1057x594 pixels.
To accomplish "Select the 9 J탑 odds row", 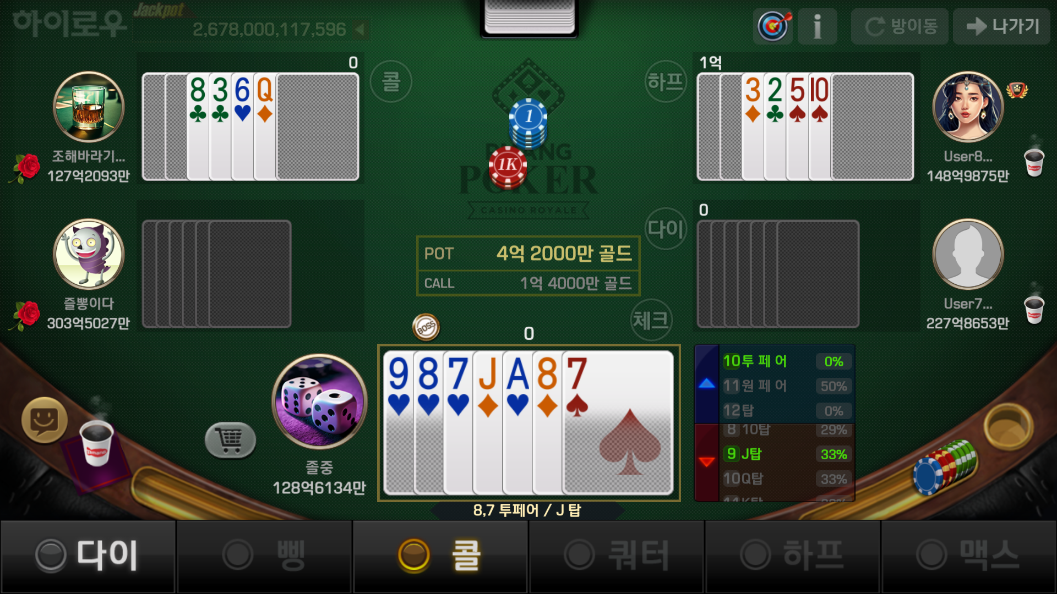I will [787, 454].
